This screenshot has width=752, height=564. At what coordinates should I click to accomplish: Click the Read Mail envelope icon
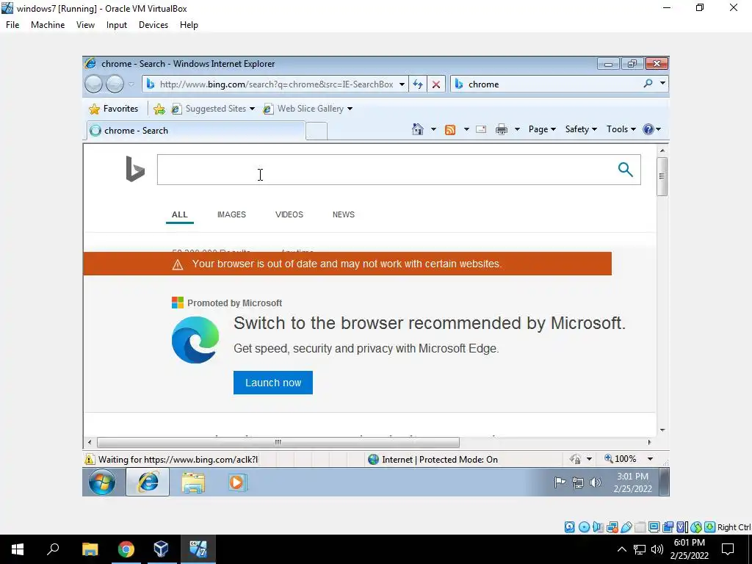coord(481,129)
